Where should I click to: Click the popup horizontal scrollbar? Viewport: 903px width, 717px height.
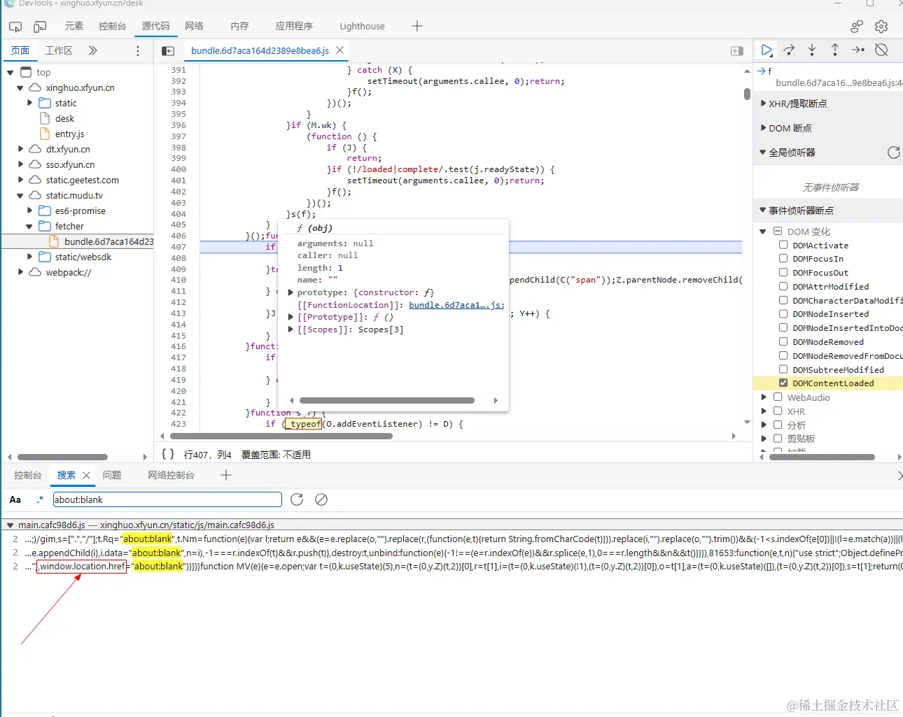(387, 401)
